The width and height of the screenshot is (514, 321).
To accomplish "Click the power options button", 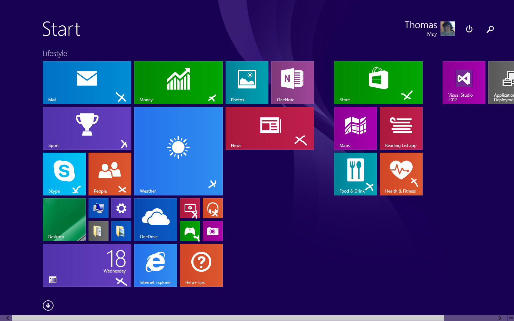I will pos(469,29).
